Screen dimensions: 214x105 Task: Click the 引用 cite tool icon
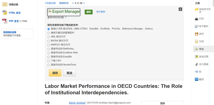[196, 41]
